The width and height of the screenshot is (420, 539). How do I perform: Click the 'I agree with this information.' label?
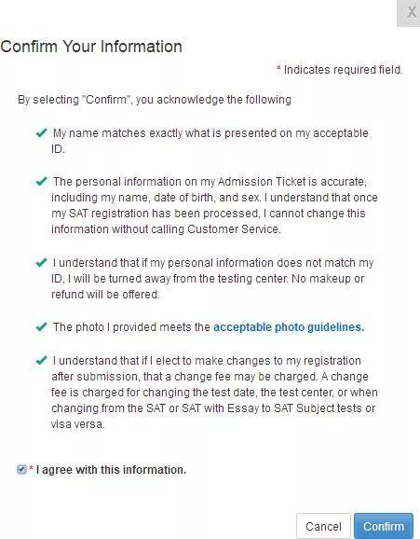[x=111, y=470]
